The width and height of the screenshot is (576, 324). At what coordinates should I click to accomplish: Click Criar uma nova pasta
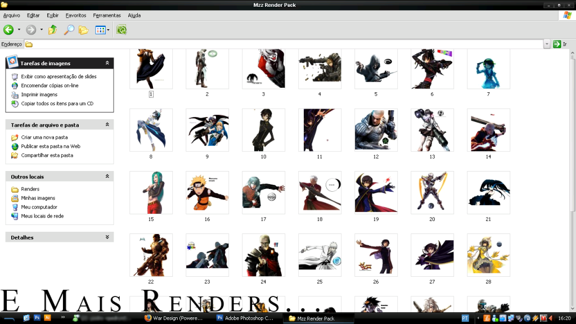[x=44, y=137]
